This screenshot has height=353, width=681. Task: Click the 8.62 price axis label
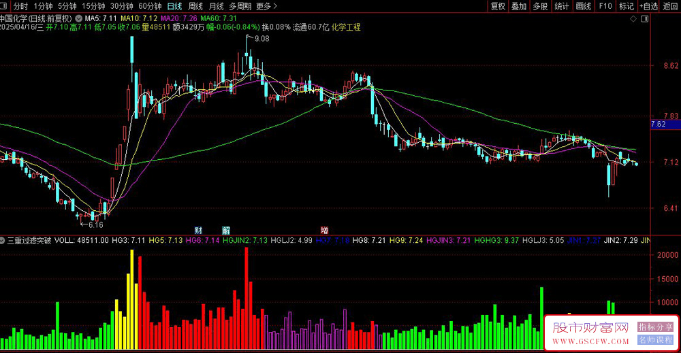tap(671, 65)
